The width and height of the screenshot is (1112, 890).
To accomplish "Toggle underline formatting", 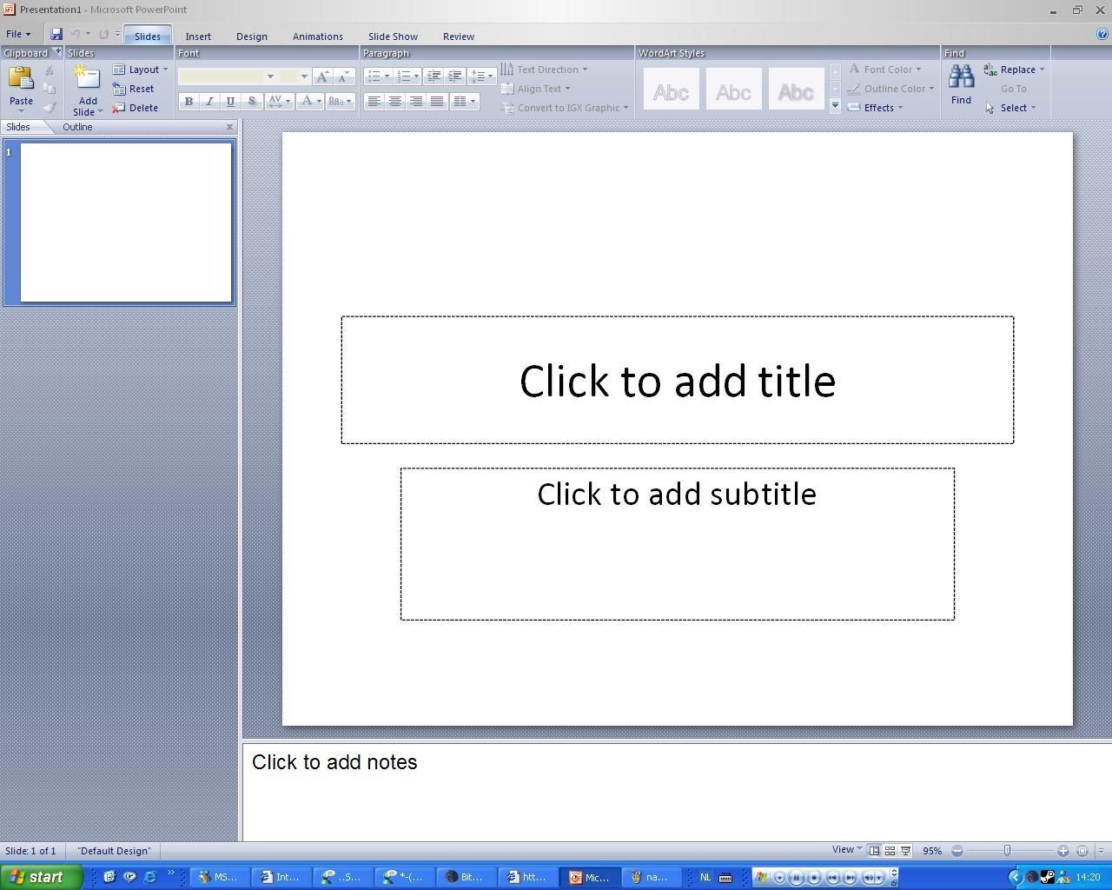I will (230, 102).
